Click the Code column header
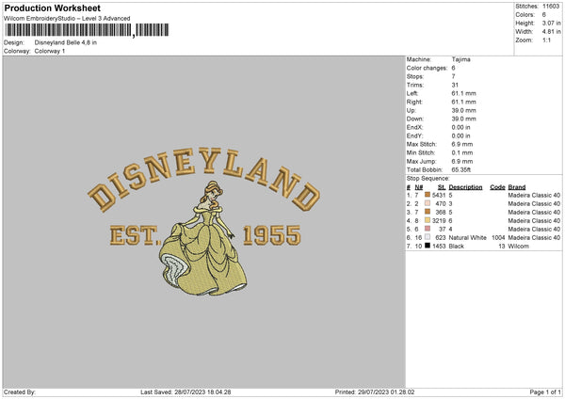Viewport: 565px width, 399px height. (497, 187)
